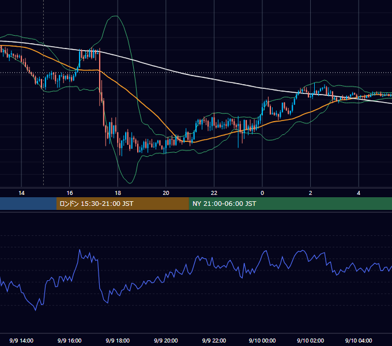
Task: Select the blue session bar before London
Action: click(28, 204)
